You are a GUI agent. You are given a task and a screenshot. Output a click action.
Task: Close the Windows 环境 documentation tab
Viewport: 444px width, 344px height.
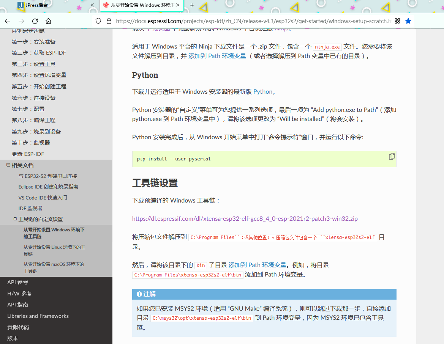(178, 5)
